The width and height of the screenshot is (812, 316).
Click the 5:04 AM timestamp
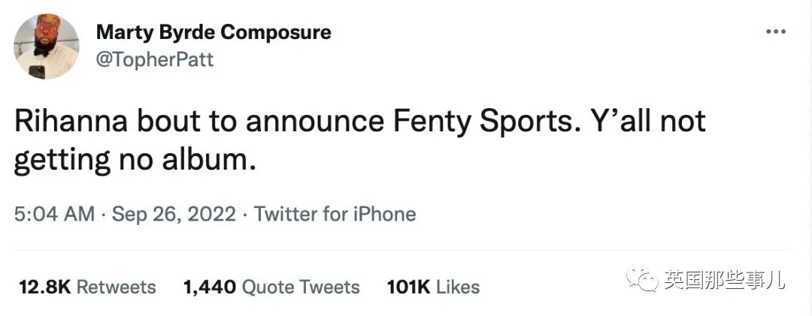click(55, 214)
